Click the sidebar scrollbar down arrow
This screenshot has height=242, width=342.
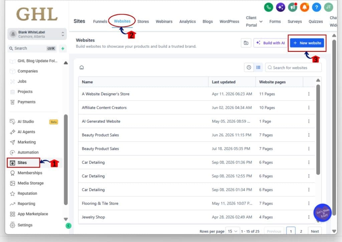point(66,219)
